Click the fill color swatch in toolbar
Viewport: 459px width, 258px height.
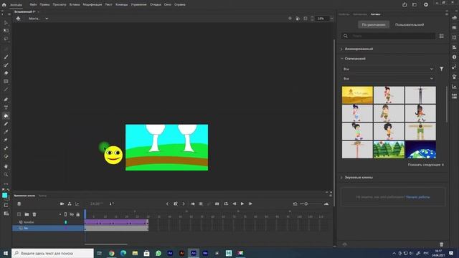(x=5, y=196)
